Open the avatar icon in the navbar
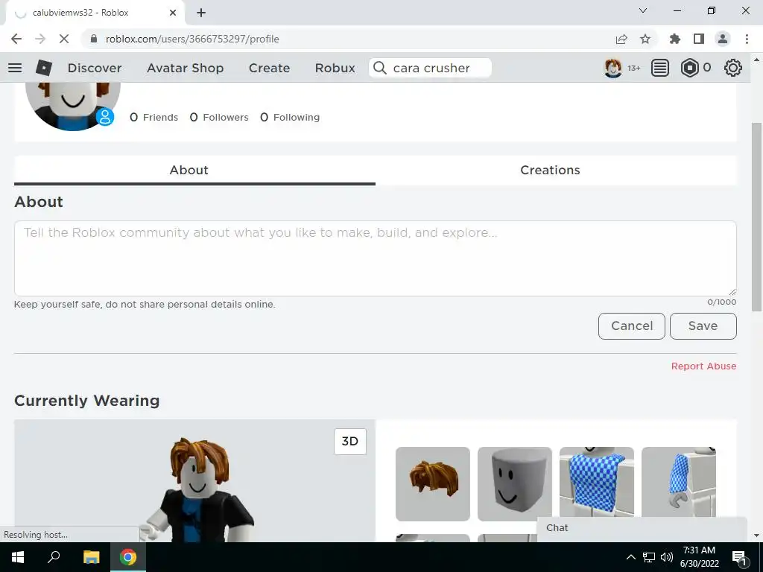This screenshot has height=572, width=763. click(613, 68)
